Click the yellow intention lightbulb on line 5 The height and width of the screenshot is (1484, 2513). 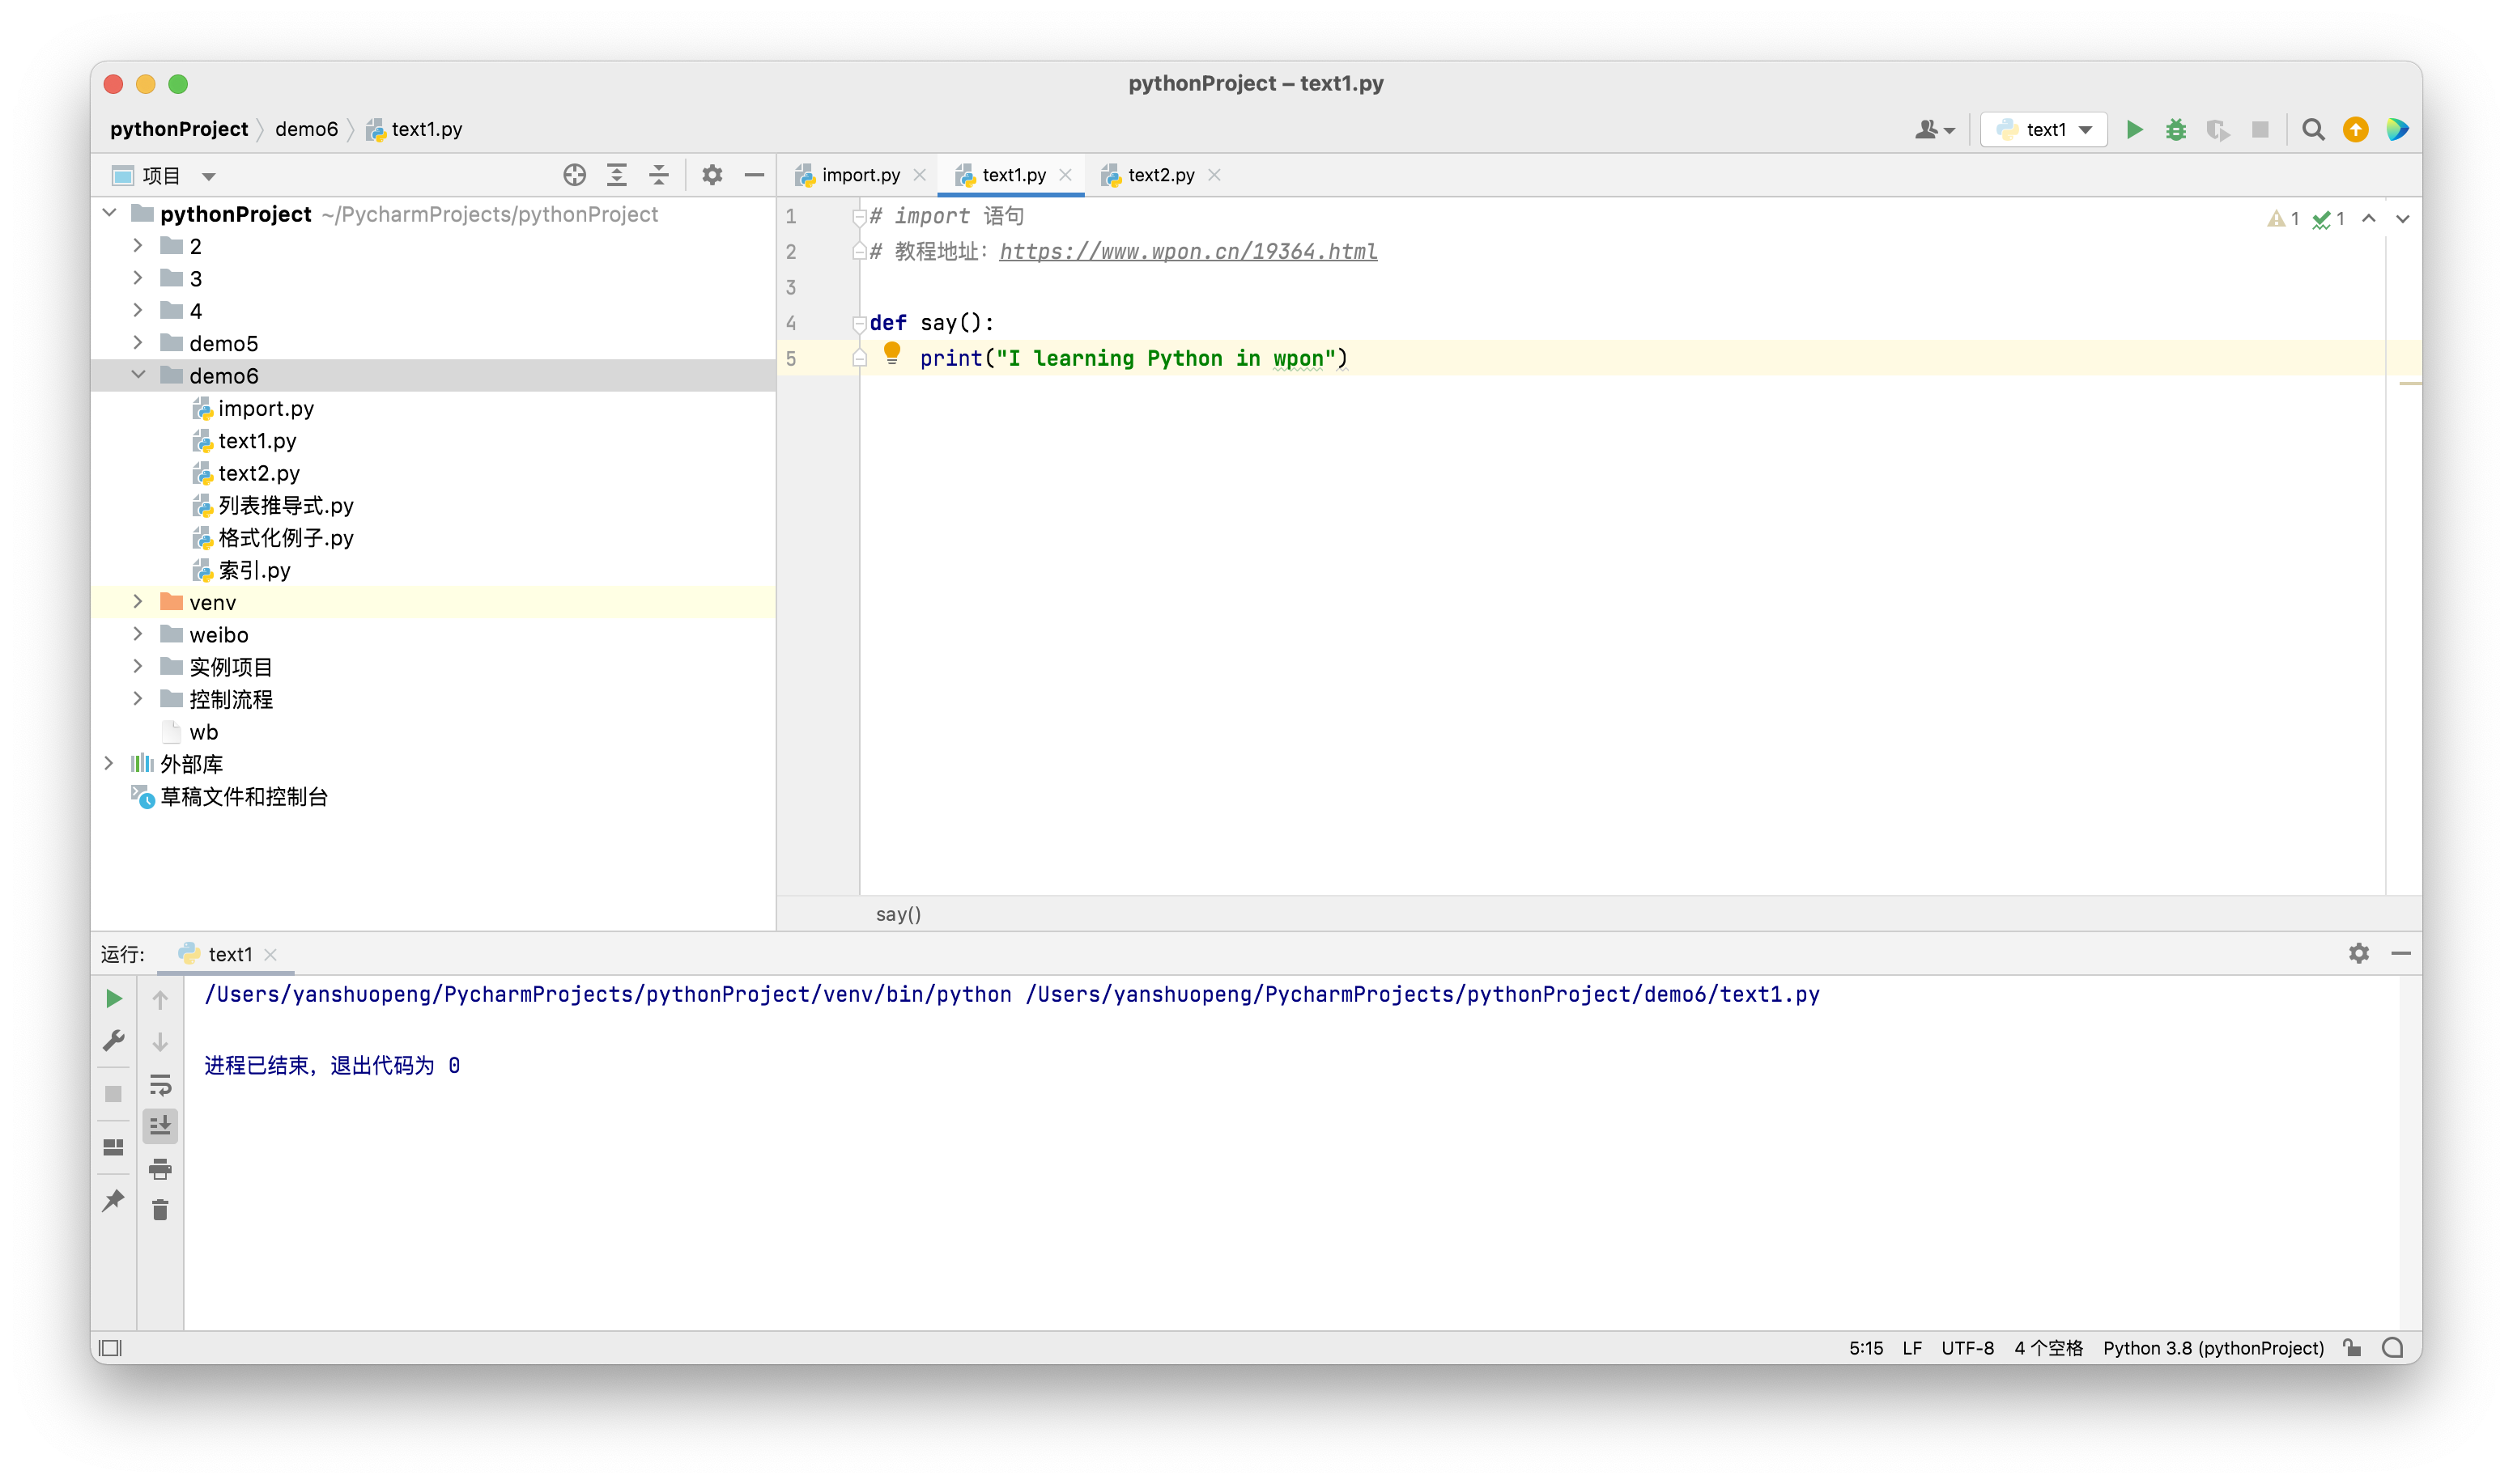(892, 353)
